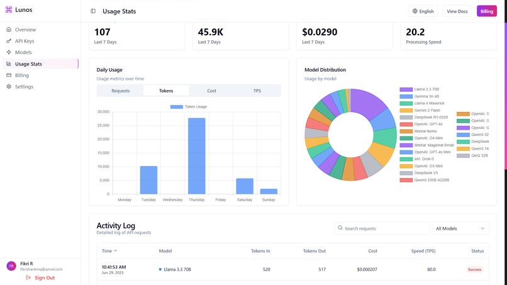
Task: Click the gray DeepSeek V3 legend swatch
Action: coord(406,173)
